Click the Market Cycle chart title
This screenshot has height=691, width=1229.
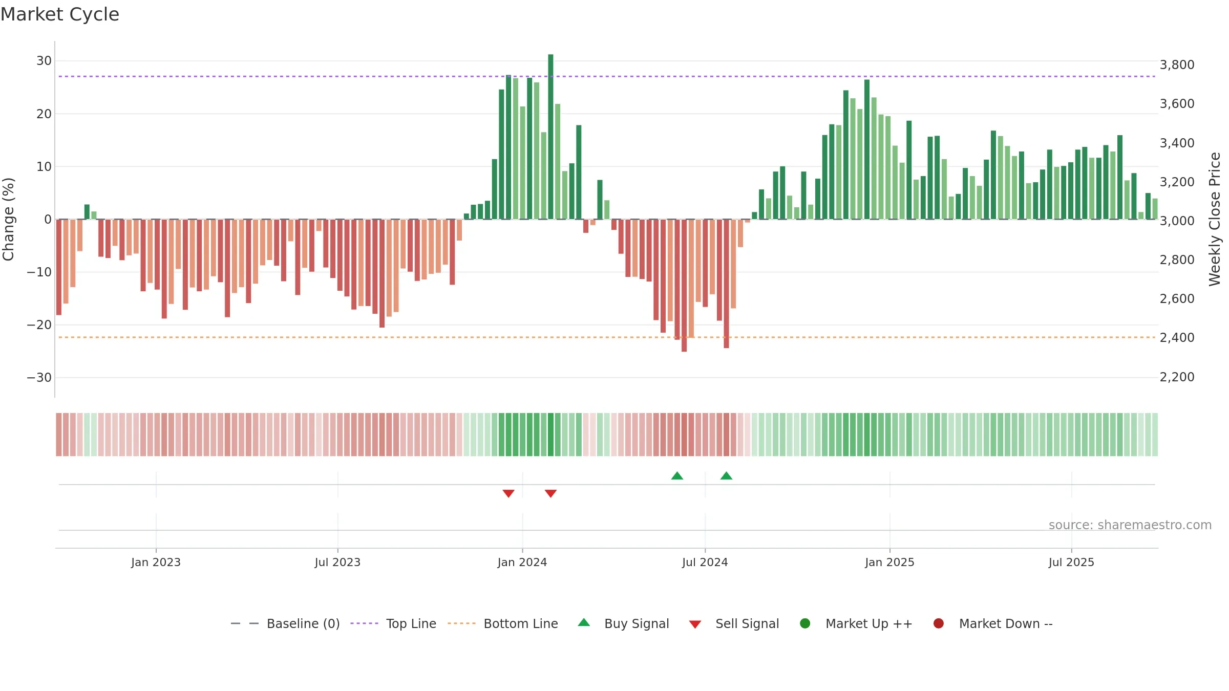(60, 14)
